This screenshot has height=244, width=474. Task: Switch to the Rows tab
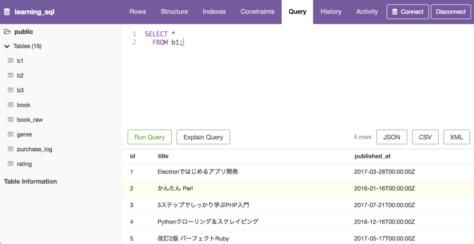point(138,12)
